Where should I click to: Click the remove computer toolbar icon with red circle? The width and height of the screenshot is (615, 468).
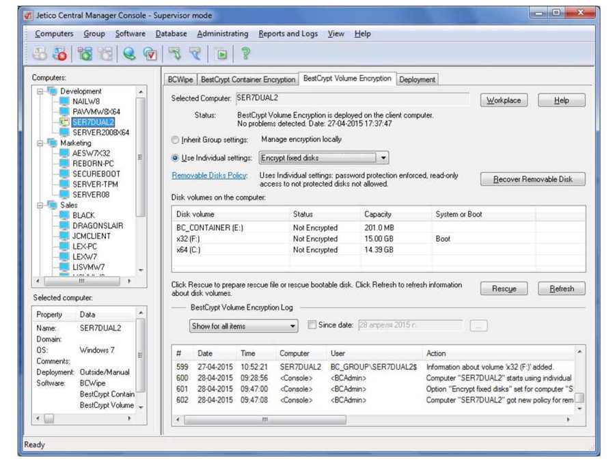(x=60, y=53)
